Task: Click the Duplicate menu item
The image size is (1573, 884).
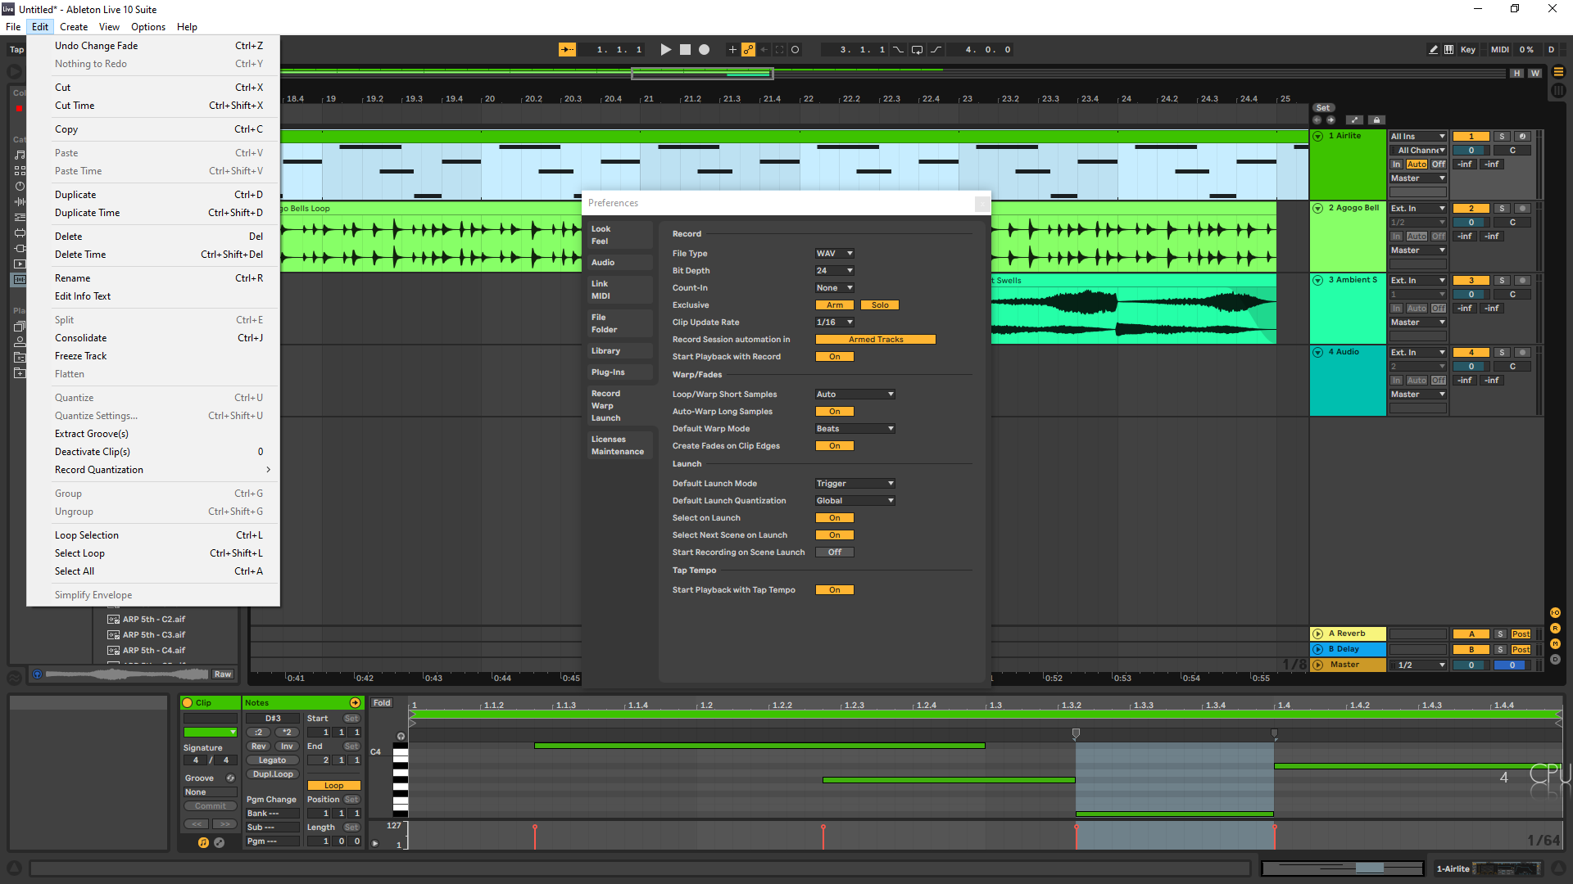Action: coord(75,194)
